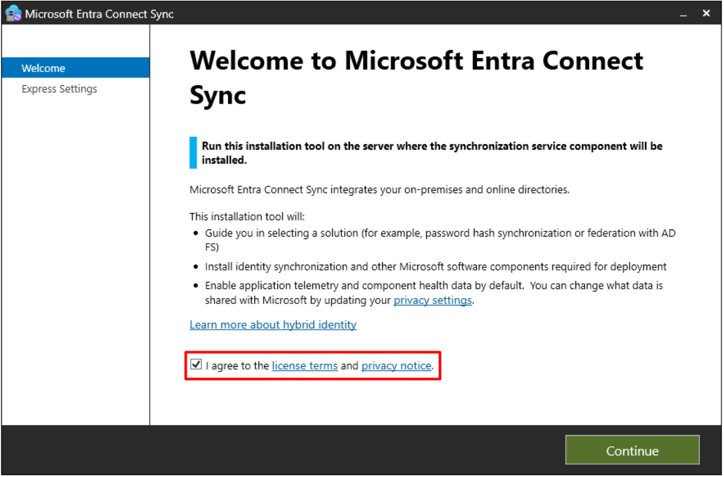Click 'This installation tool will:' text

247,217
